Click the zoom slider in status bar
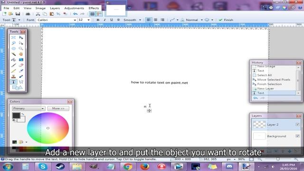This screenshot has height=171, width=304. pyautogui.click(x=278, y=159)
